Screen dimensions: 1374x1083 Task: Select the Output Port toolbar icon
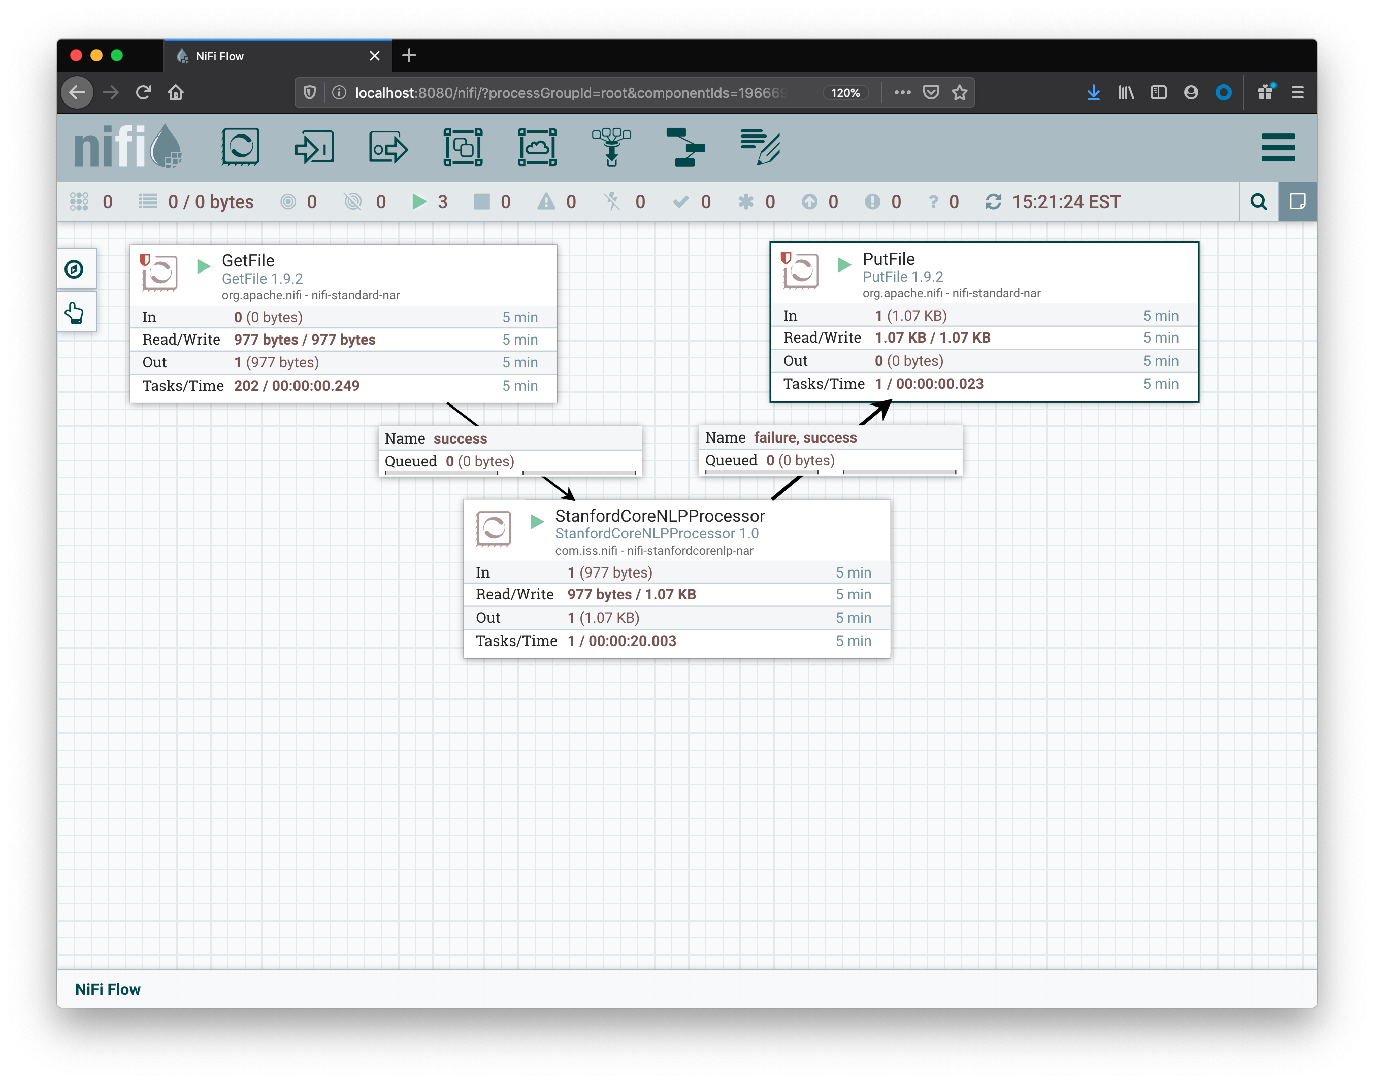388,147
